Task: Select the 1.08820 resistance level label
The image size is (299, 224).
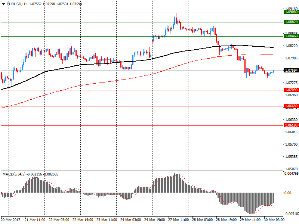Action: [x=291, y=22]
